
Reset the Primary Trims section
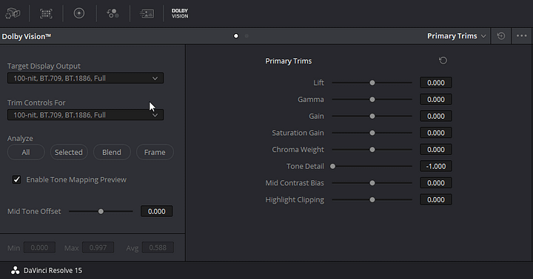pos(443,61)
